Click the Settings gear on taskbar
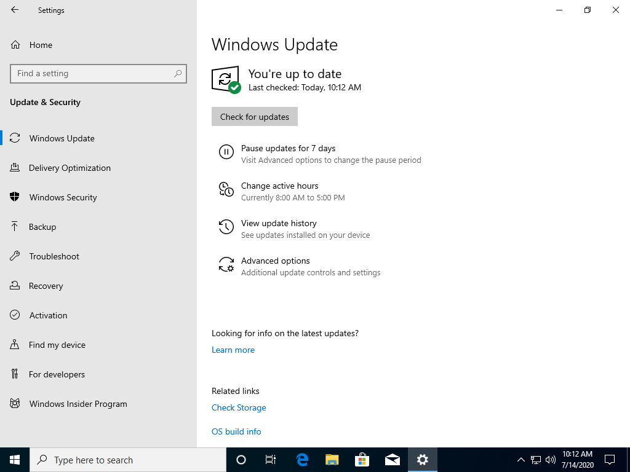Image resolution: width=630 pixels, height=472 pixels. 422,460
